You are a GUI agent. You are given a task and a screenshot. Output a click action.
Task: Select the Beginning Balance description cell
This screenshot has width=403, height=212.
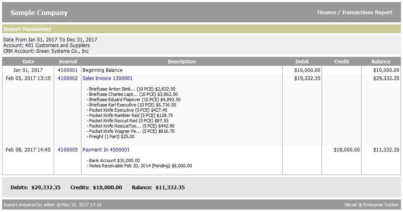click(x=103, y=70)
